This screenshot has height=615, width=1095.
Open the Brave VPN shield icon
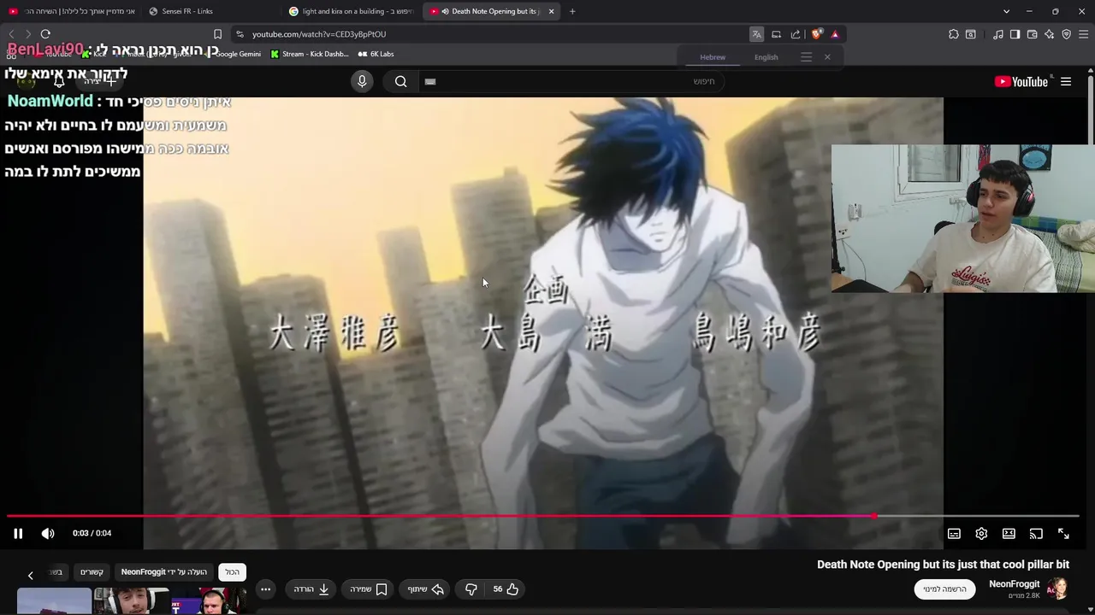1066,34
